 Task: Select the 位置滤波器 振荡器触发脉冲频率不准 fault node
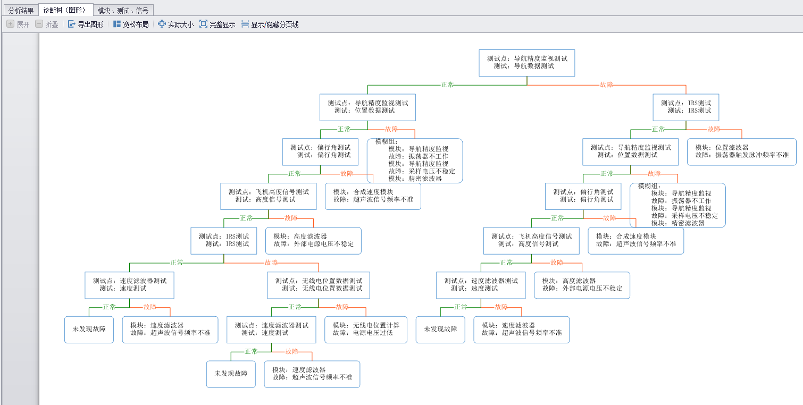click(x=742, y=152)
